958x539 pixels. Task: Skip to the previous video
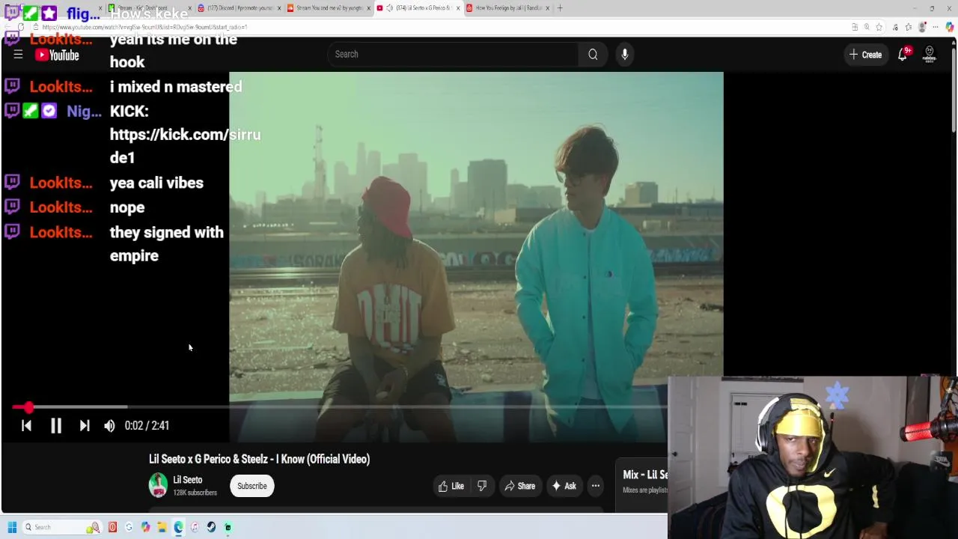coord(26,425)
